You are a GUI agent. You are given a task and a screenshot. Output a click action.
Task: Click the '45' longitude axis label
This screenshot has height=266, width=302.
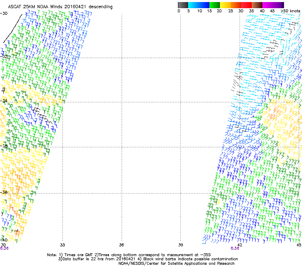pyautogui.click(x=299, y=245)
